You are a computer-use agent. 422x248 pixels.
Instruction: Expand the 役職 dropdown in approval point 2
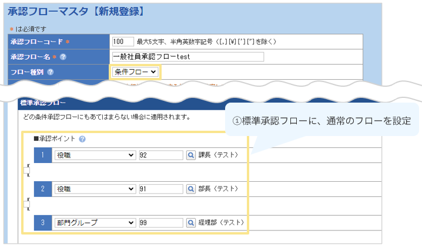[x=95, y=189]
